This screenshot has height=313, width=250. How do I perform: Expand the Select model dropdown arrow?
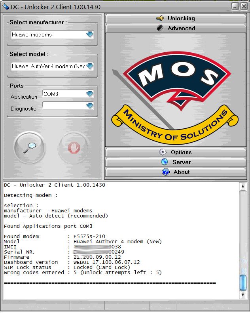[90, 66]
